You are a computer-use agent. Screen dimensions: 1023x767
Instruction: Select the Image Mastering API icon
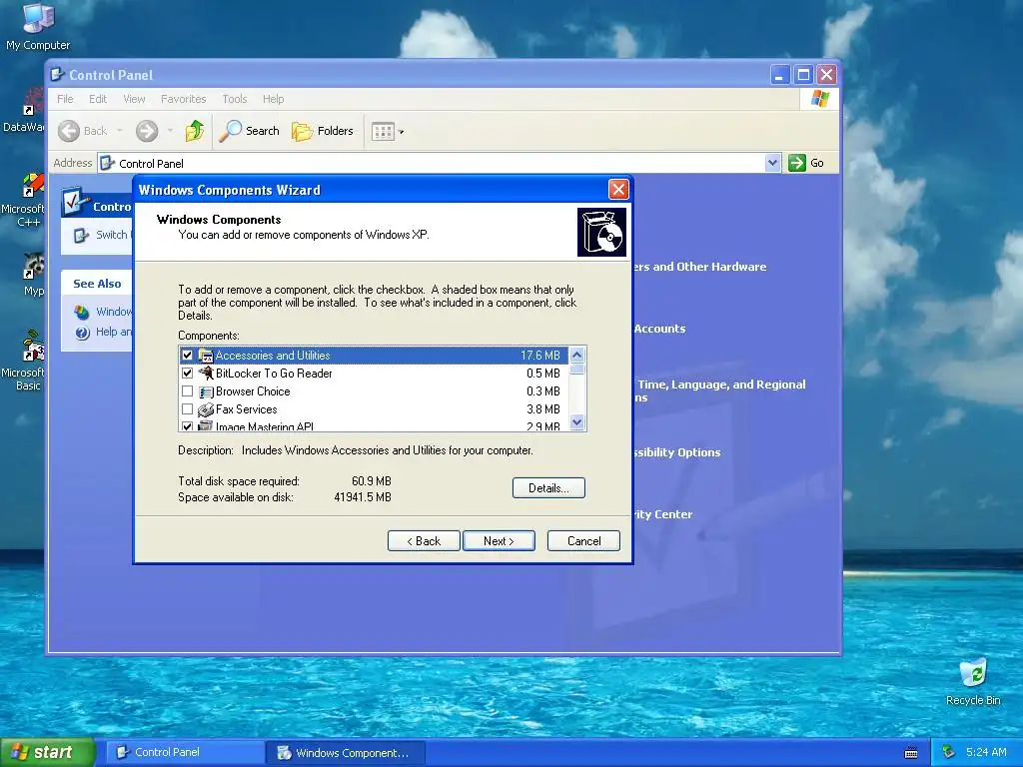(206, 425)
